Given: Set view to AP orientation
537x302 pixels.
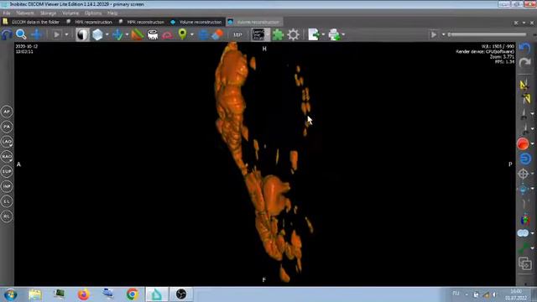Looking at the screenshot, I should point(7,112).
